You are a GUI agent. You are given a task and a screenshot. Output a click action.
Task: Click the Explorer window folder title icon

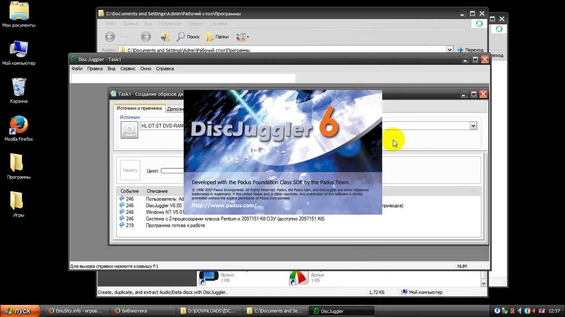click(102, 14)
